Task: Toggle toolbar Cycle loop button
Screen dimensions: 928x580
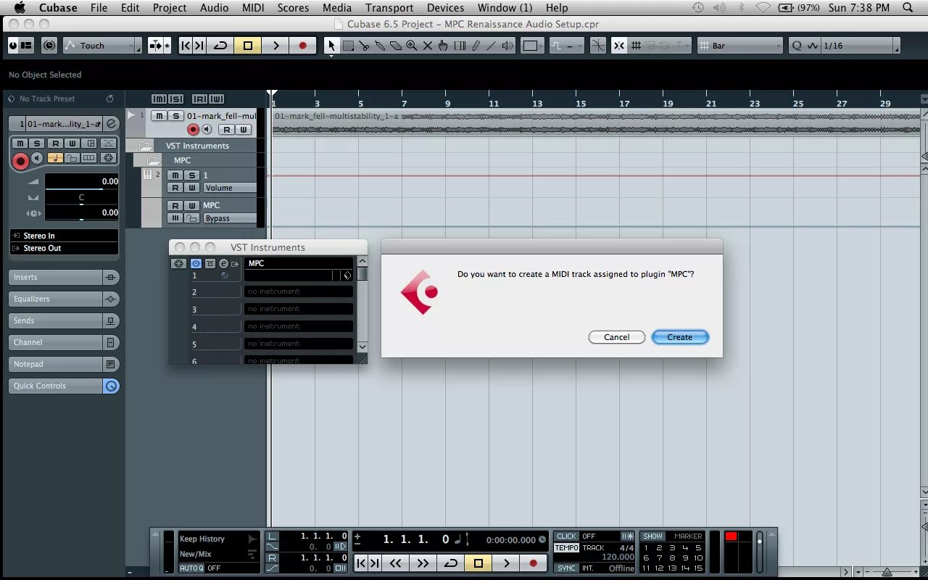Action: pyautogui.click(x=220, y=46)
